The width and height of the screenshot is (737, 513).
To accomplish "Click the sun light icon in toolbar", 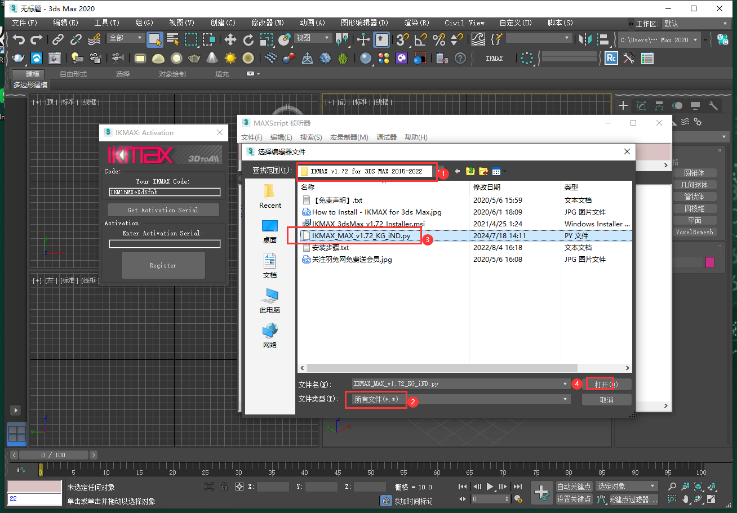I will click(x=230, y=58).
